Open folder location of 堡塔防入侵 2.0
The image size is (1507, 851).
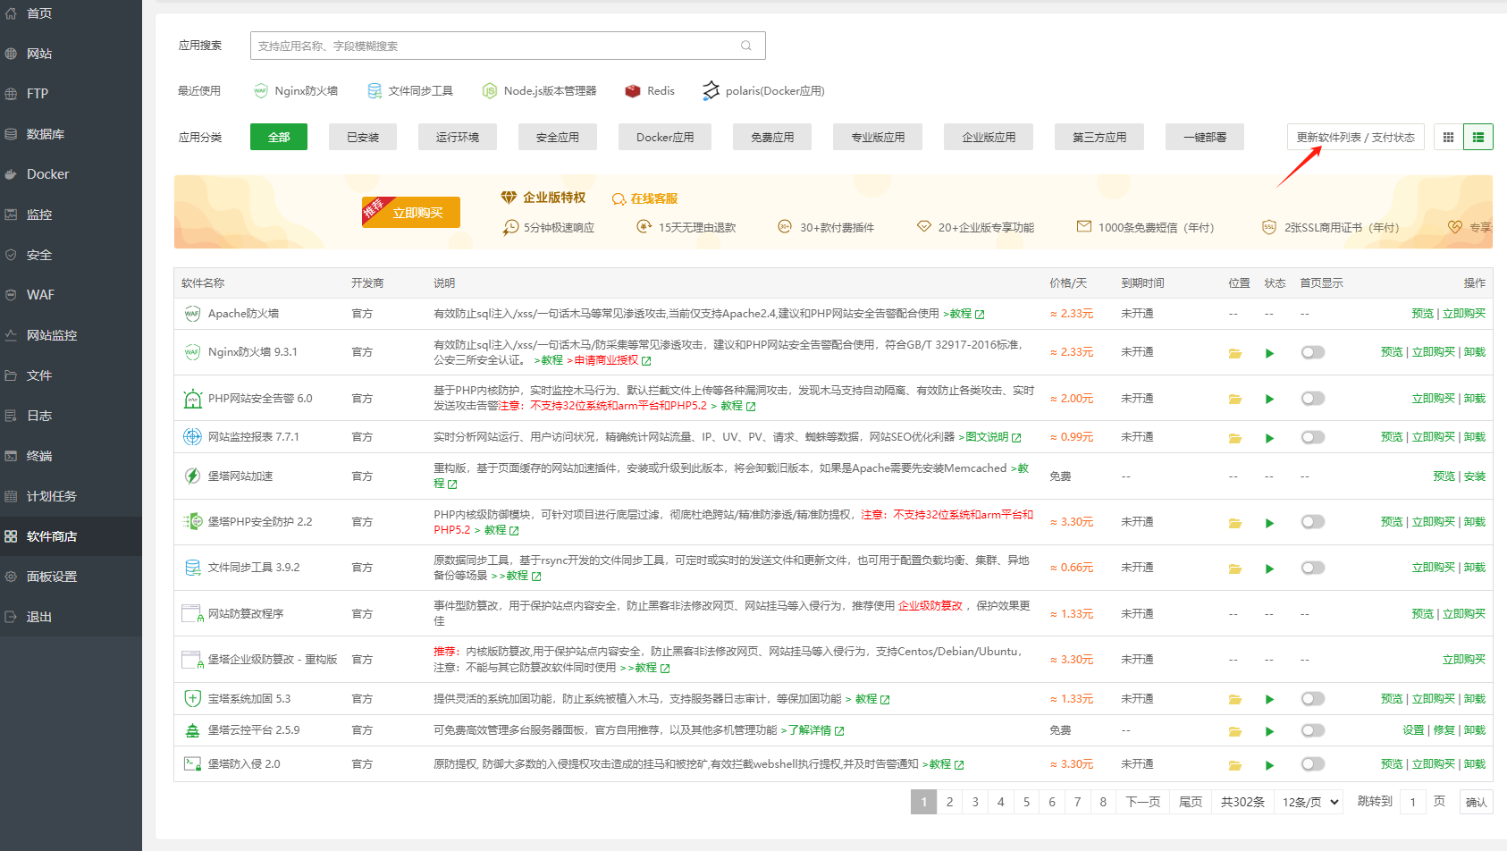[1235, 765]
